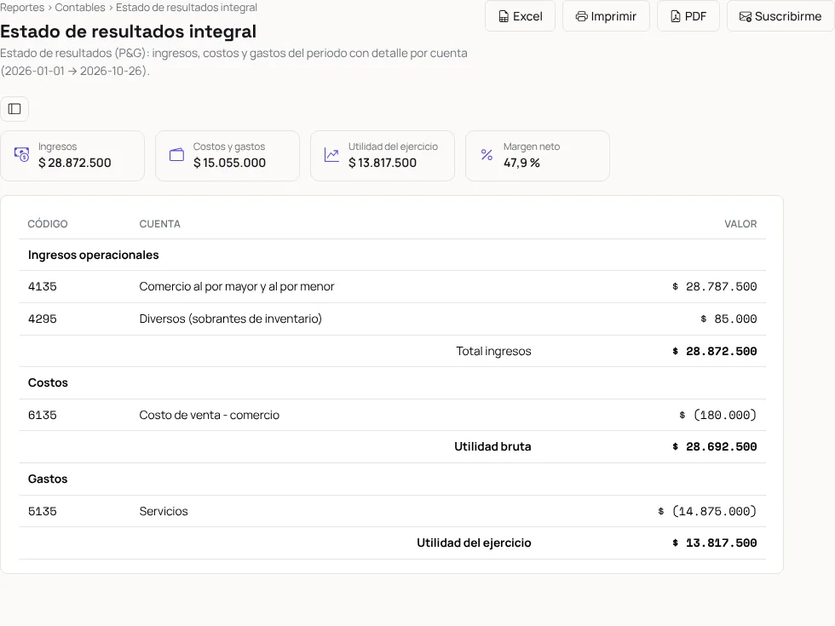Click the final value $ 13.817.500 in table
This screenshot has height=626, width=835.
[714, 543]
